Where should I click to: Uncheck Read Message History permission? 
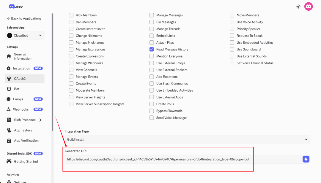152,49
